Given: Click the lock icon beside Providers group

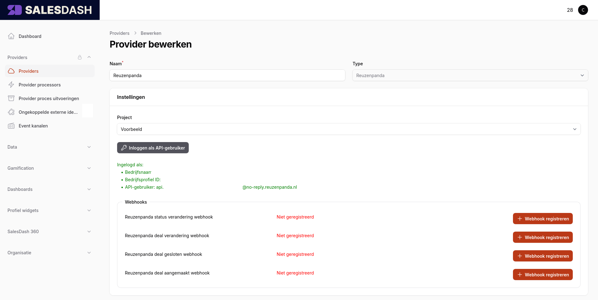Looking at the screenshot, I should point(80,57).
